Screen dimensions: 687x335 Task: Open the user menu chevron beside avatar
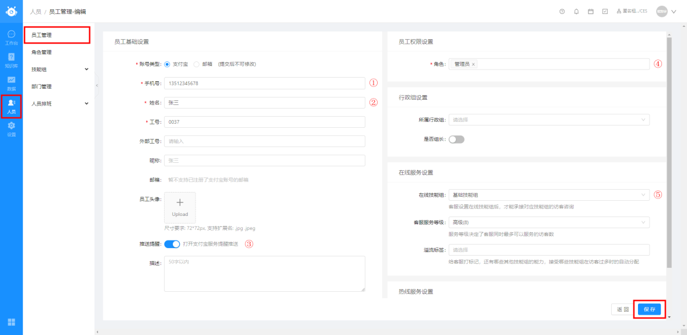(x=674, y=12)
